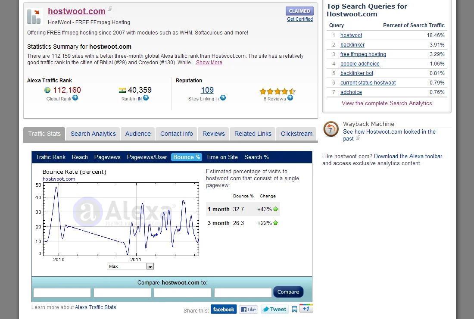Image resolution: width=474 pixels, height=319 pixels.
Task: Click the globe icon beside global rank 112,160
Action: [47, 90]
